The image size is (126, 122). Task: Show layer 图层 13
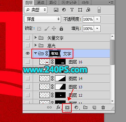(28, 87)
